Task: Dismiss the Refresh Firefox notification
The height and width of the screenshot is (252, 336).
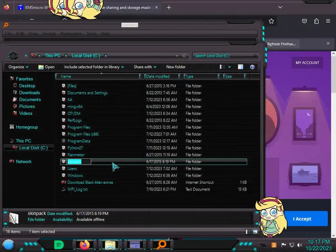Action: pyautogui.click(x=328, y=43)
